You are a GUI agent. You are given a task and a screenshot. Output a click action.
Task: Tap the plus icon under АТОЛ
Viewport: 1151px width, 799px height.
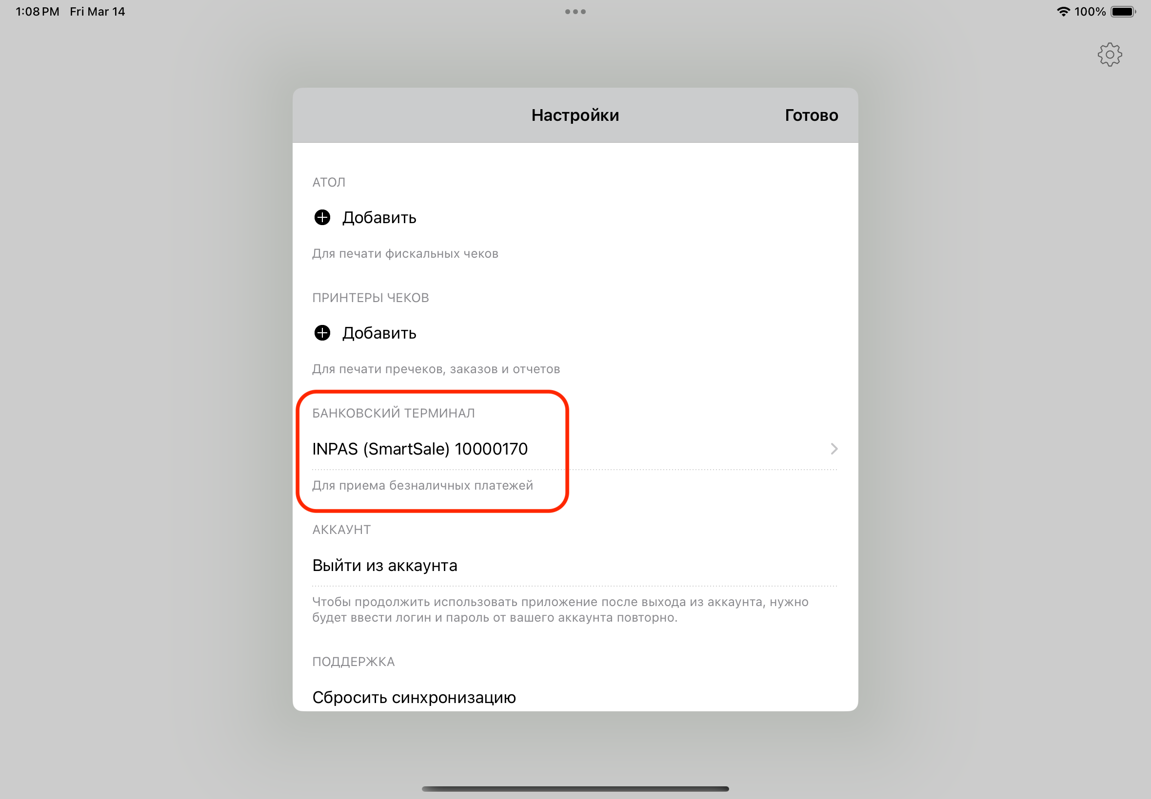322,217
